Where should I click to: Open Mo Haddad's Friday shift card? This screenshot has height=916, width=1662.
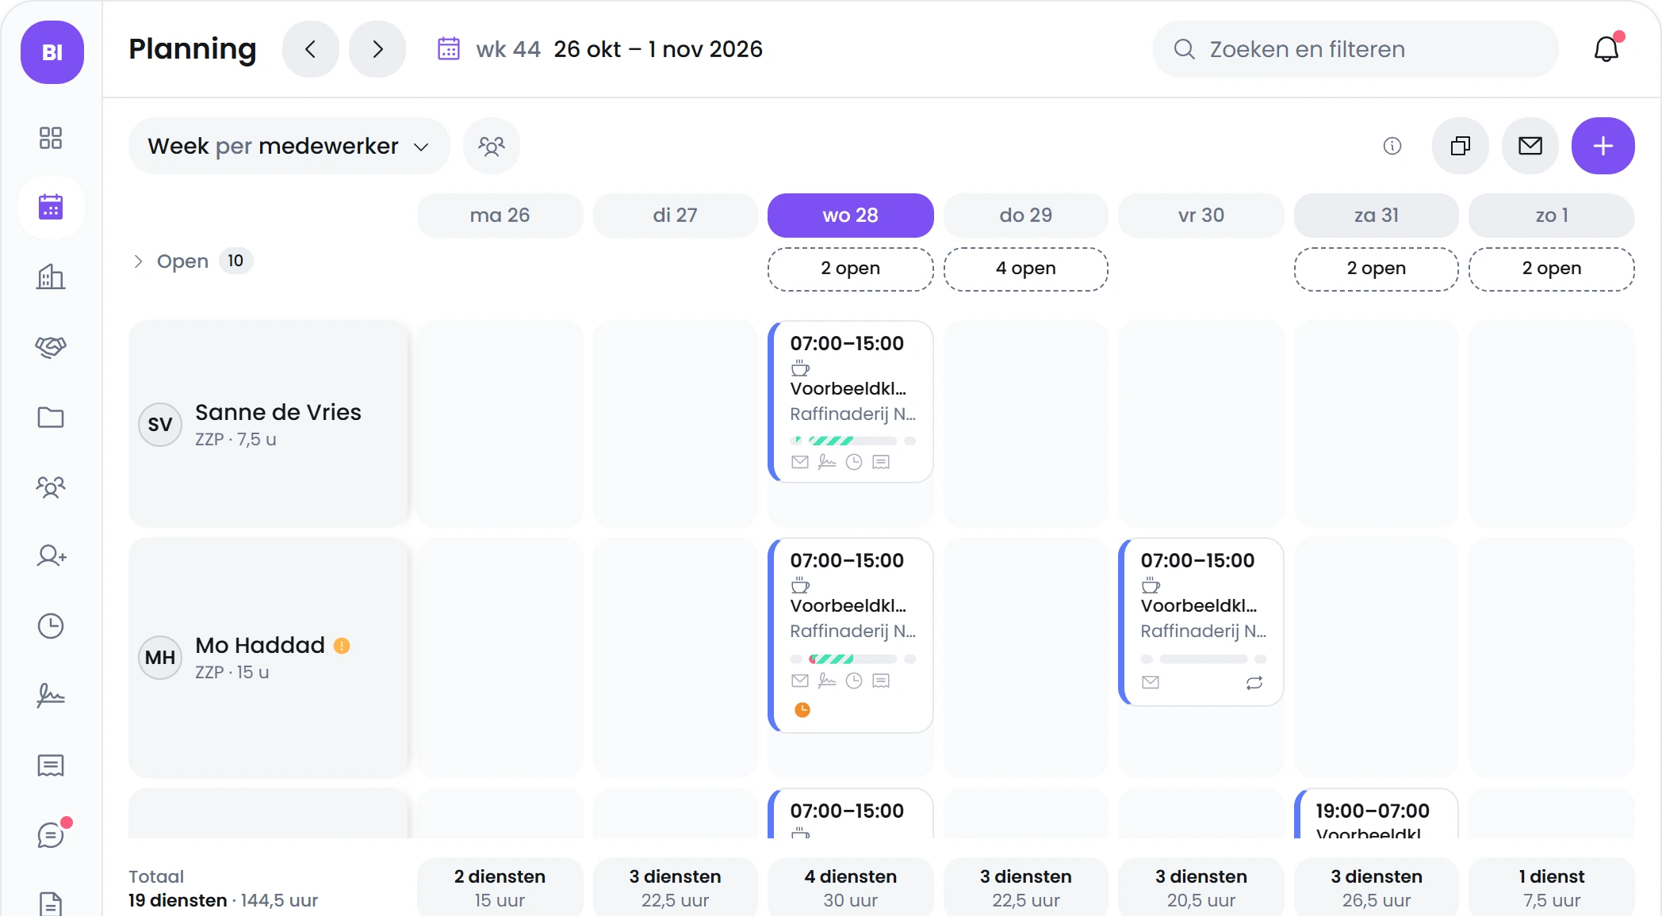[x=1201, y=622]
